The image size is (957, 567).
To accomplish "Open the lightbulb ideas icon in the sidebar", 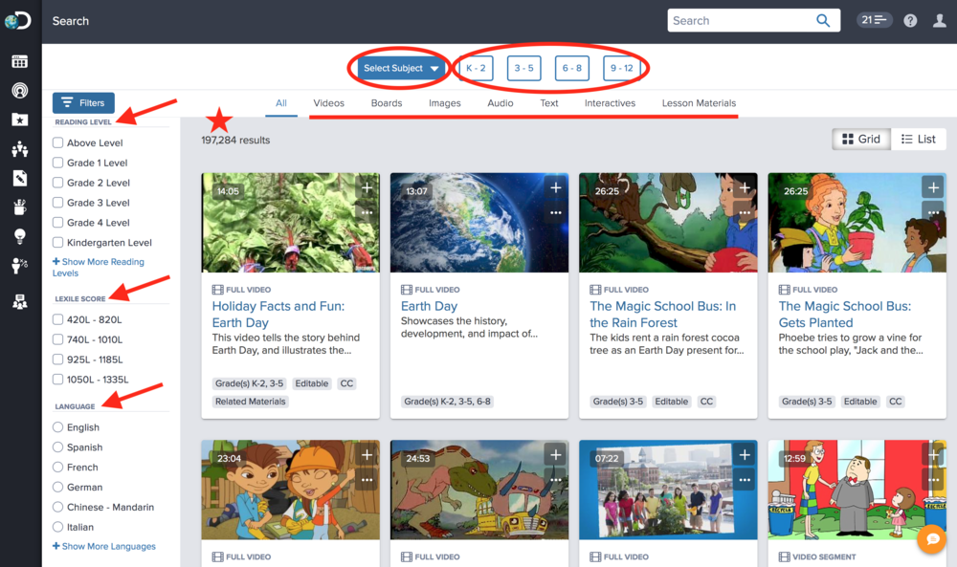I will pos(19,236).
